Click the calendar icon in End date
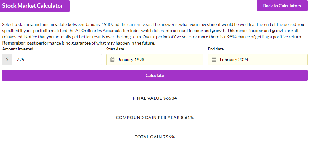Screen dimensions: 310x144 coord(214,60)
